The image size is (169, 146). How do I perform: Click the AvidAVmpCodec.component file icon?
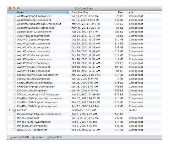pos(14,59)
